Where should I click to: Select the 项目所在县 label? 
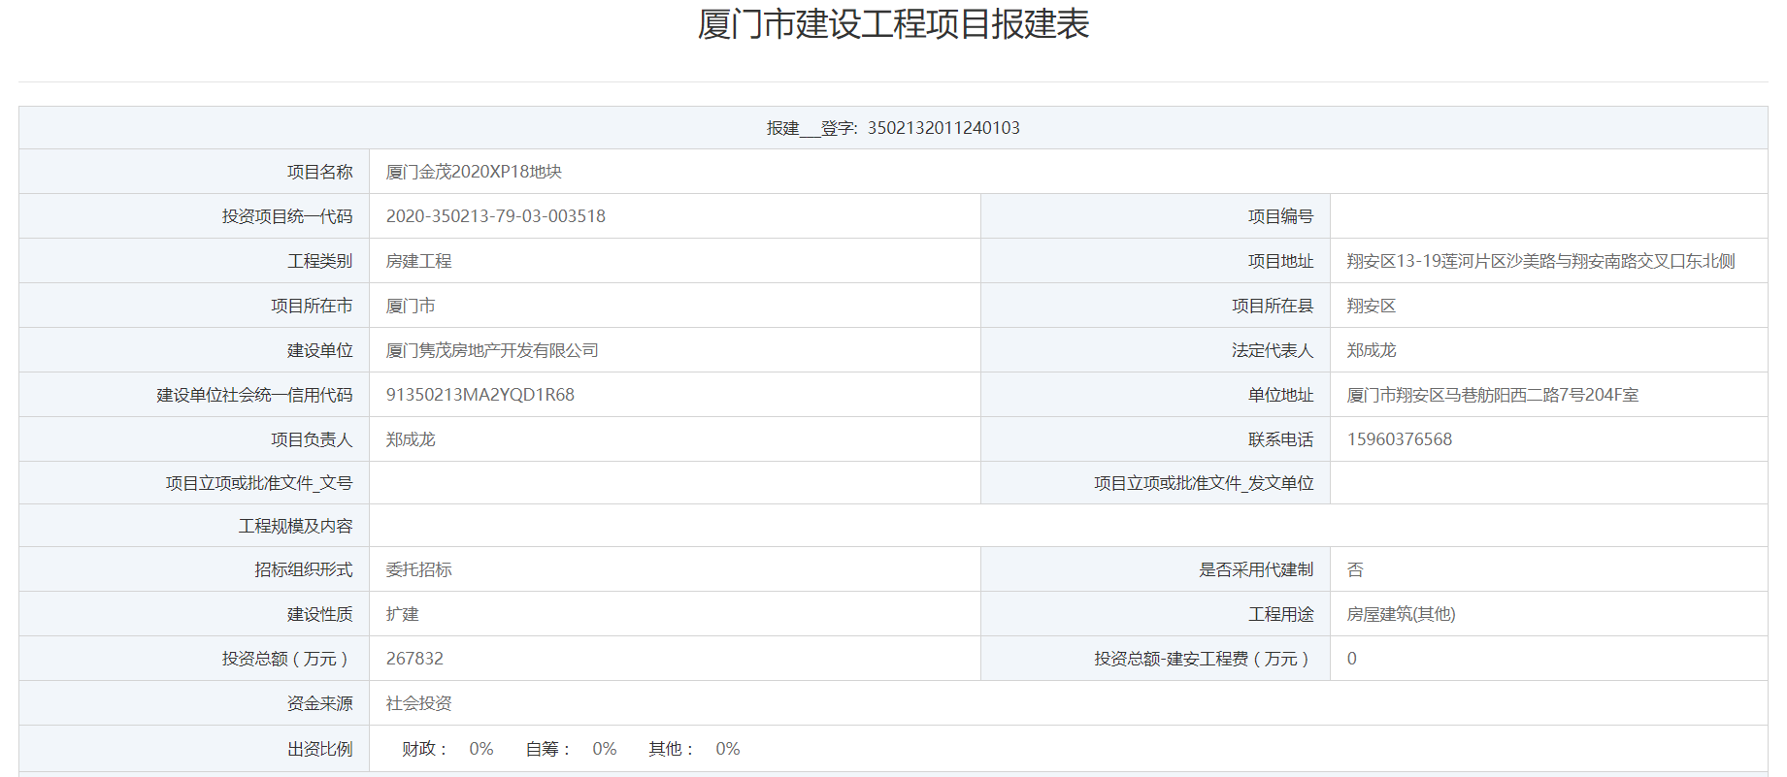click(x=1273, y=306)
